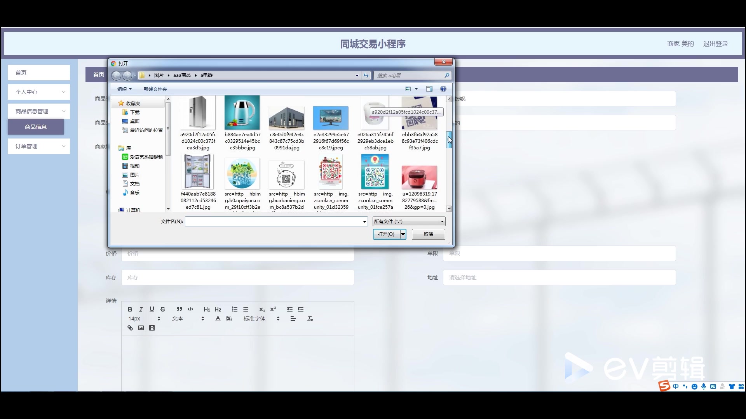746x419 pixels.
Task: Apply superscript formatting icon
Action: [273, 309]
